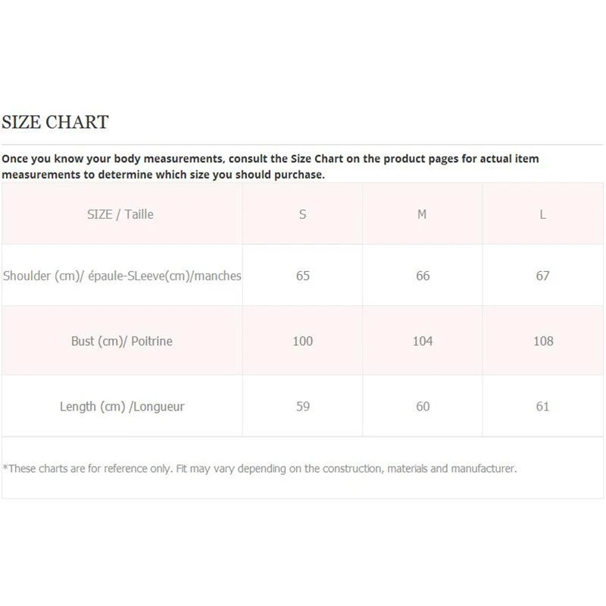Image resolution: width=606 pixels, height=606 pixels.
Task: Click shoulder value 66 for size M
Action: pos(423,276)
